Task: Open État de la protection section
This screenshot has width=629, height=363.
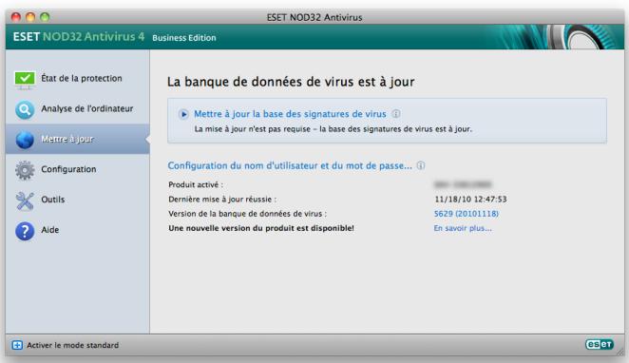Action: [x=82, y=78]
